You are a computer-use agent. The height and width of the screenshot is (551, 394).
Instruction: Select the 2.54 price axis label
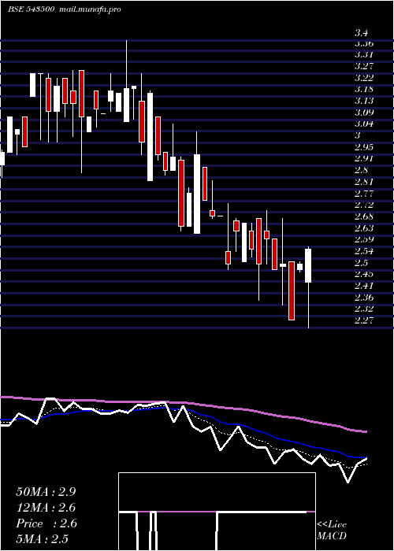[364, 251]
